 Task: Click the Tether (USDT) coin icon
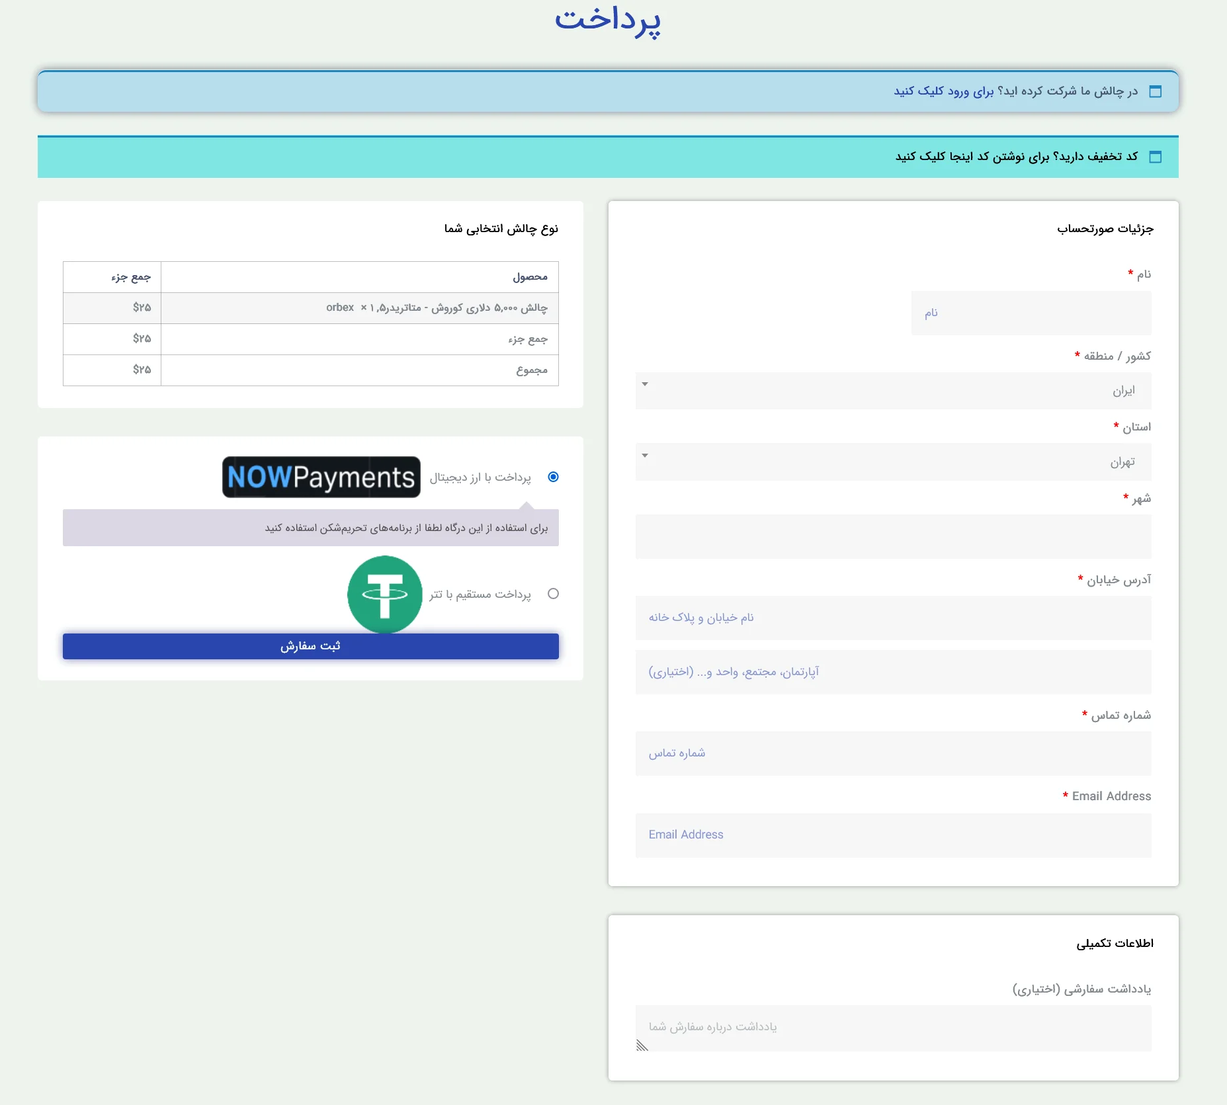point(386,594)
